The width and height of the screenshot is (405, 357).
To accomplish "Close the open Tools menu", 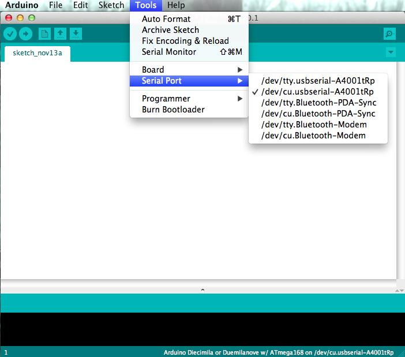I will [146, 5].
